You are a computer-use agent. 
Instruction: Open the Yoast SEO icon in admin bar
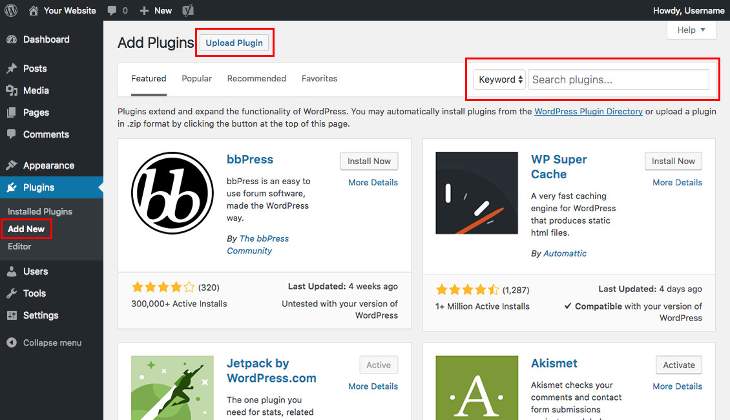click(188, 10)
